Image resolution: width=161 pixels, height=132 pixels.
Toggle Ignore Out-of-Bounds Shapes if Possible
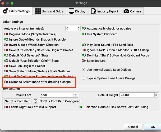tap(6, 40)
